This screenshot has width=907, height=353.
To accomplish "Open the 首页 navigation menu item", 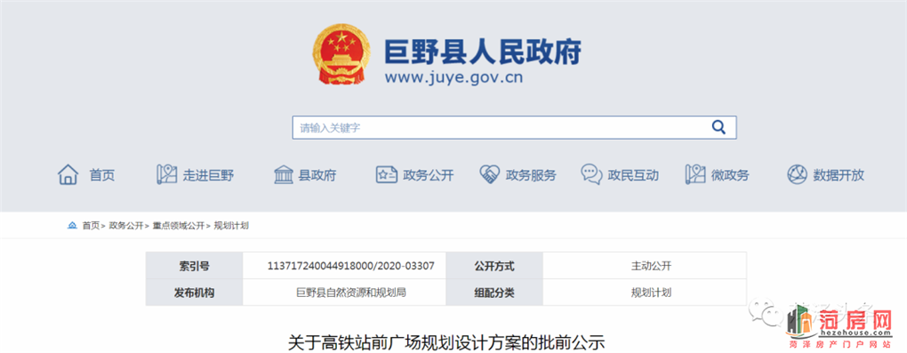I will tap(101, 175).
